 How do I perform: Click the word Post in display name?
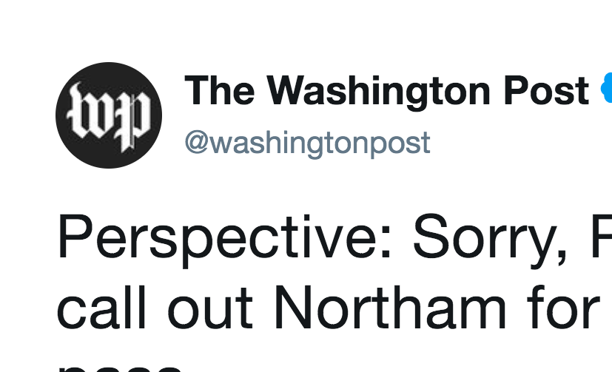546,90
